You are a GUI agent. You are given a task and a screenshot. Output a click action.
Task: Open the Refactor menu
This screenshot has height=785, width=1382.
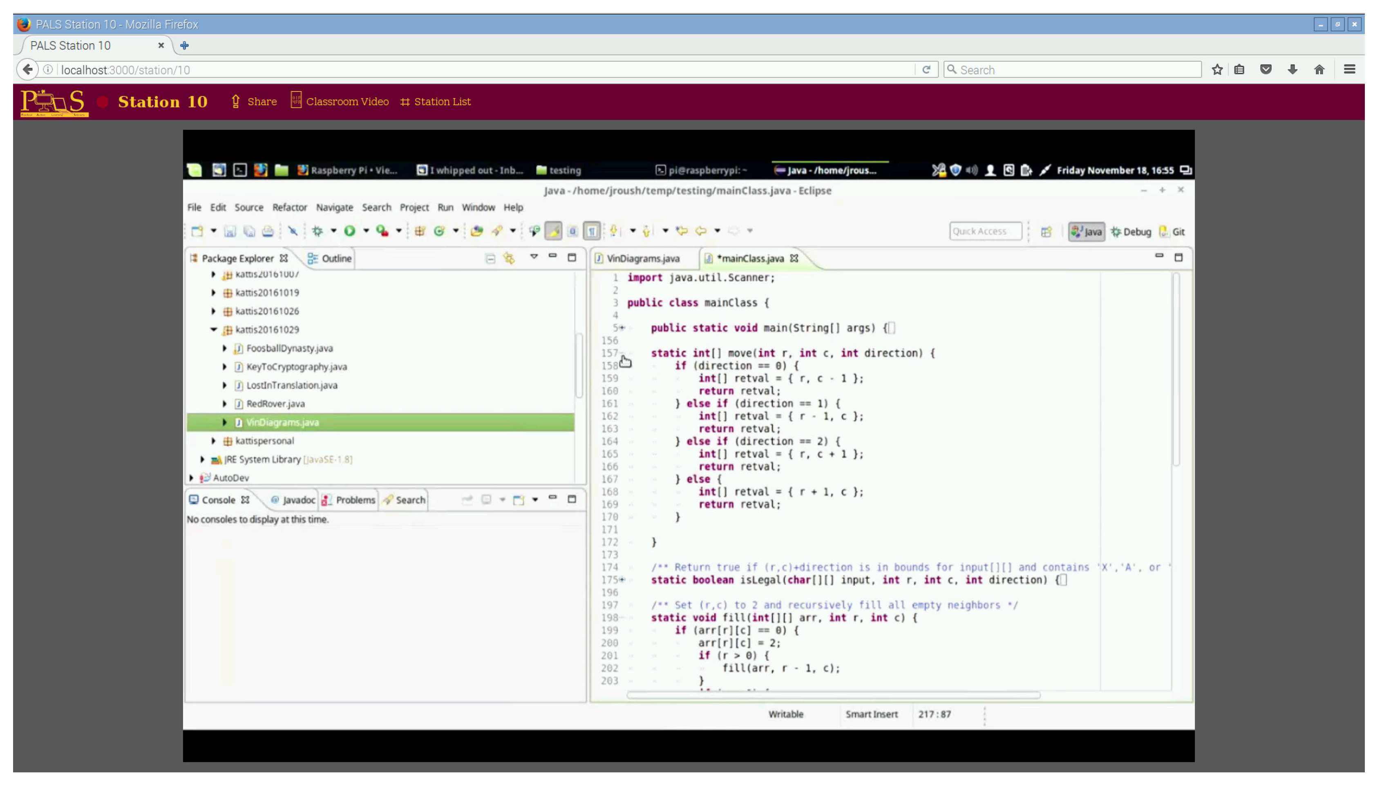coord(289,207)
